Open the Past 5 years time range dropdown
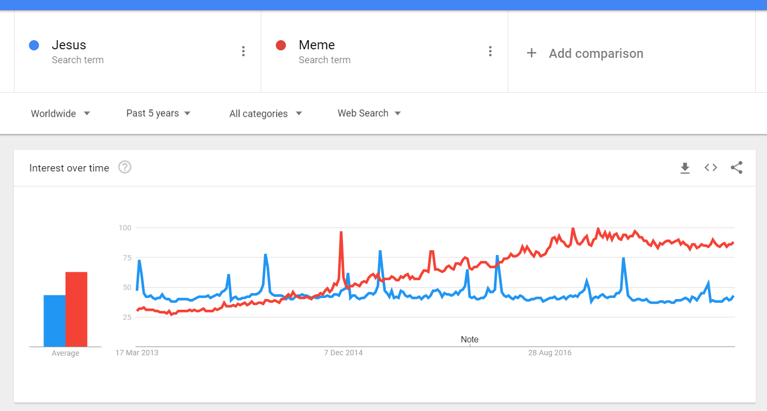The image size is (767, 411). (x=159, y=113)
